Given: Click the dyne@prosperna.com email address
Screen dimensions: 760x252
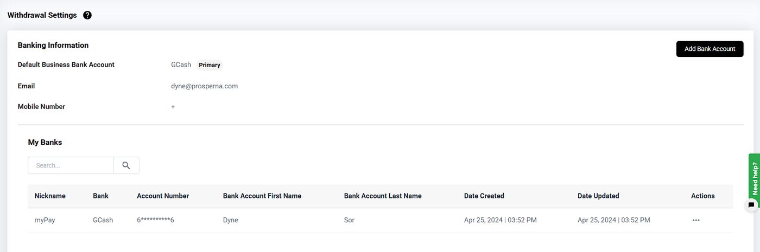Looking at the screenshot, I should 204,86.
